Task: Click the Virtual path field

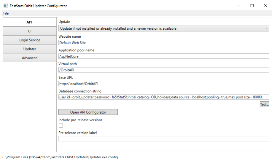Action: (164, 70)
